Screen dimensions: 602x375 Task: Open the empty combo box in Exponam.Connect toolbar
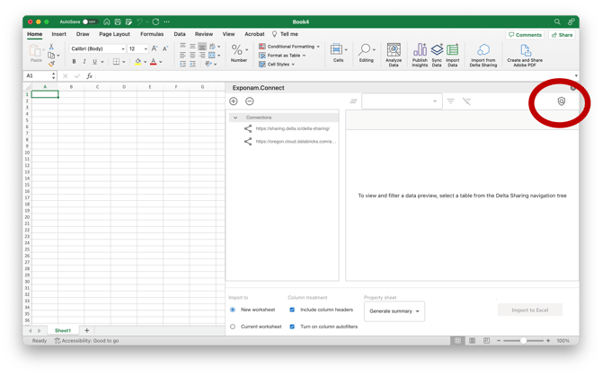pos(402,101)
